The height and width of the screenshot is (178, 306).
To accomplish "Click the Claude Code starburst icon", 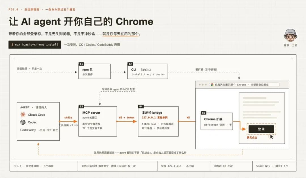I will point(23,115).
